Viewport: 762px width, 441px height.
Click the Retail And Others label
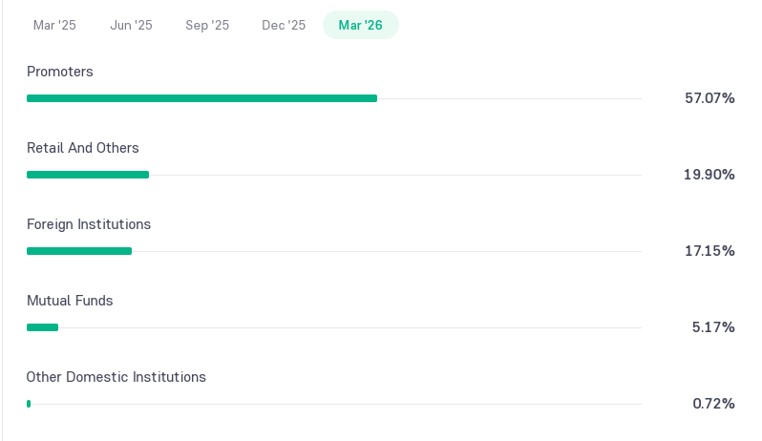[83, 148]
